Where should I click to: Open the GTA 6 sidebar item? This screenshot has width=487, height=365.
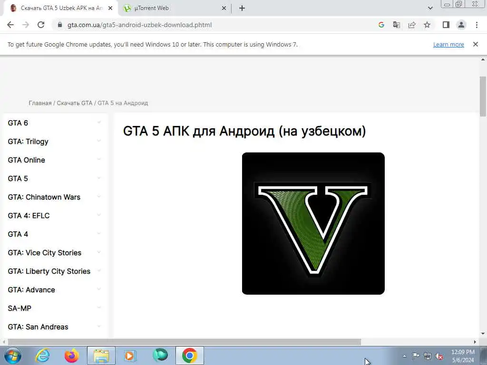[18, 123]
